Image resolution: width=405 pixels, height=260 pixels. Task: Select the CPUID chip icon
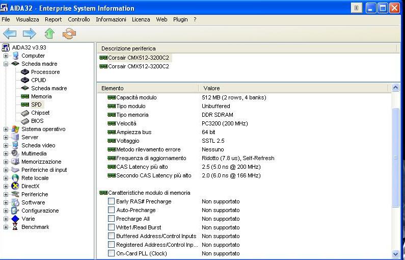25,80
